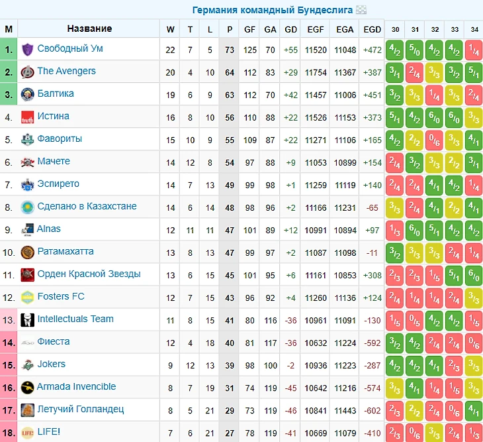Click the Мачете team logo icon
The width and height of the screenshot is (483, 442).
coord(27,162)
